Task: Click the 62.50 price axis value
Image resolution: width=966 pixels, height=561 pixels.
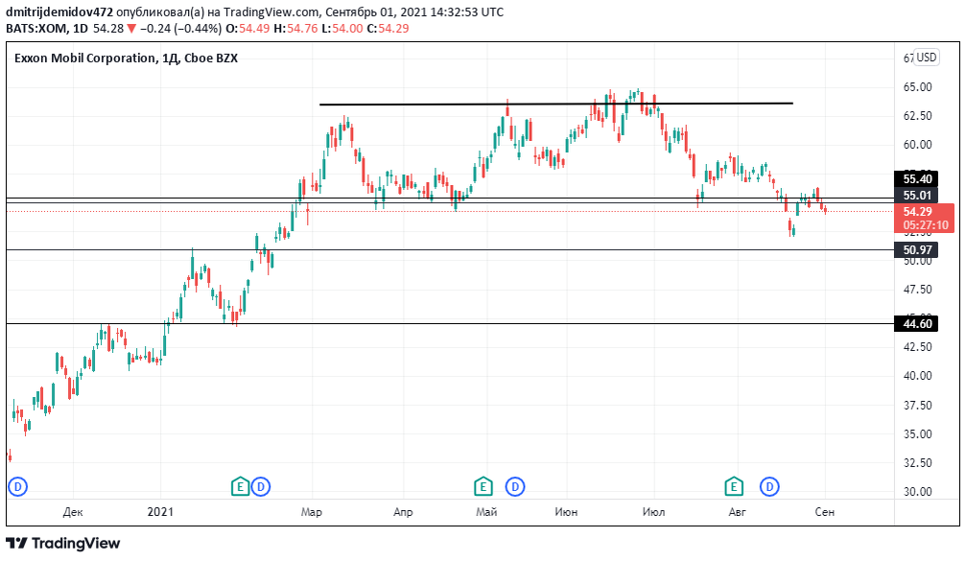Action: (x=917, y=116)
